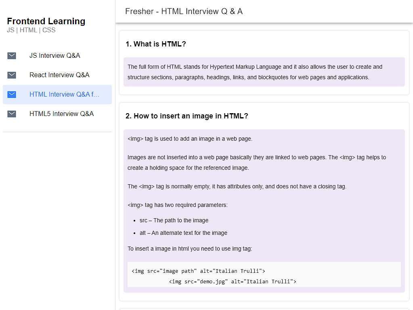Click the Fresher - HTML Interview Q & A header

tap(184, 11)
